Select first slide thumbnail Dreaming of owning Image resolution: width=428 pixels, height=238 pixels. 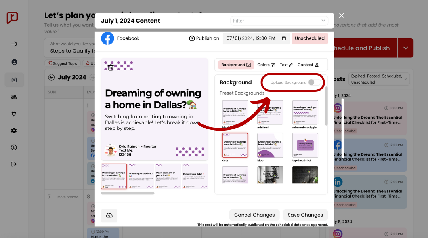[114, 176]
